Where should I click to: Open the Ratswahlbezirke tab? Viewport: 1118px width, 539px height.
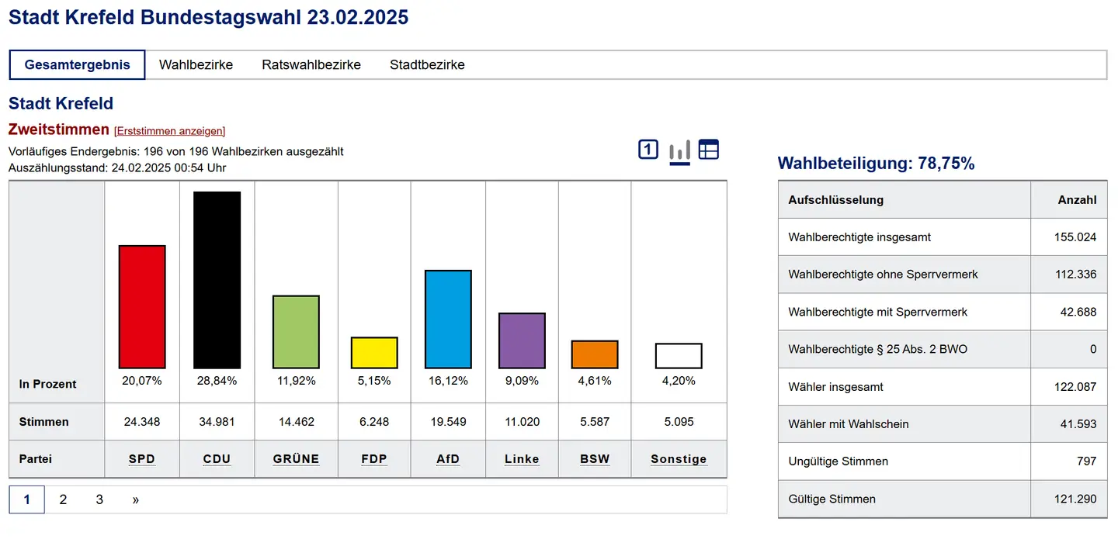pos(311,64)
